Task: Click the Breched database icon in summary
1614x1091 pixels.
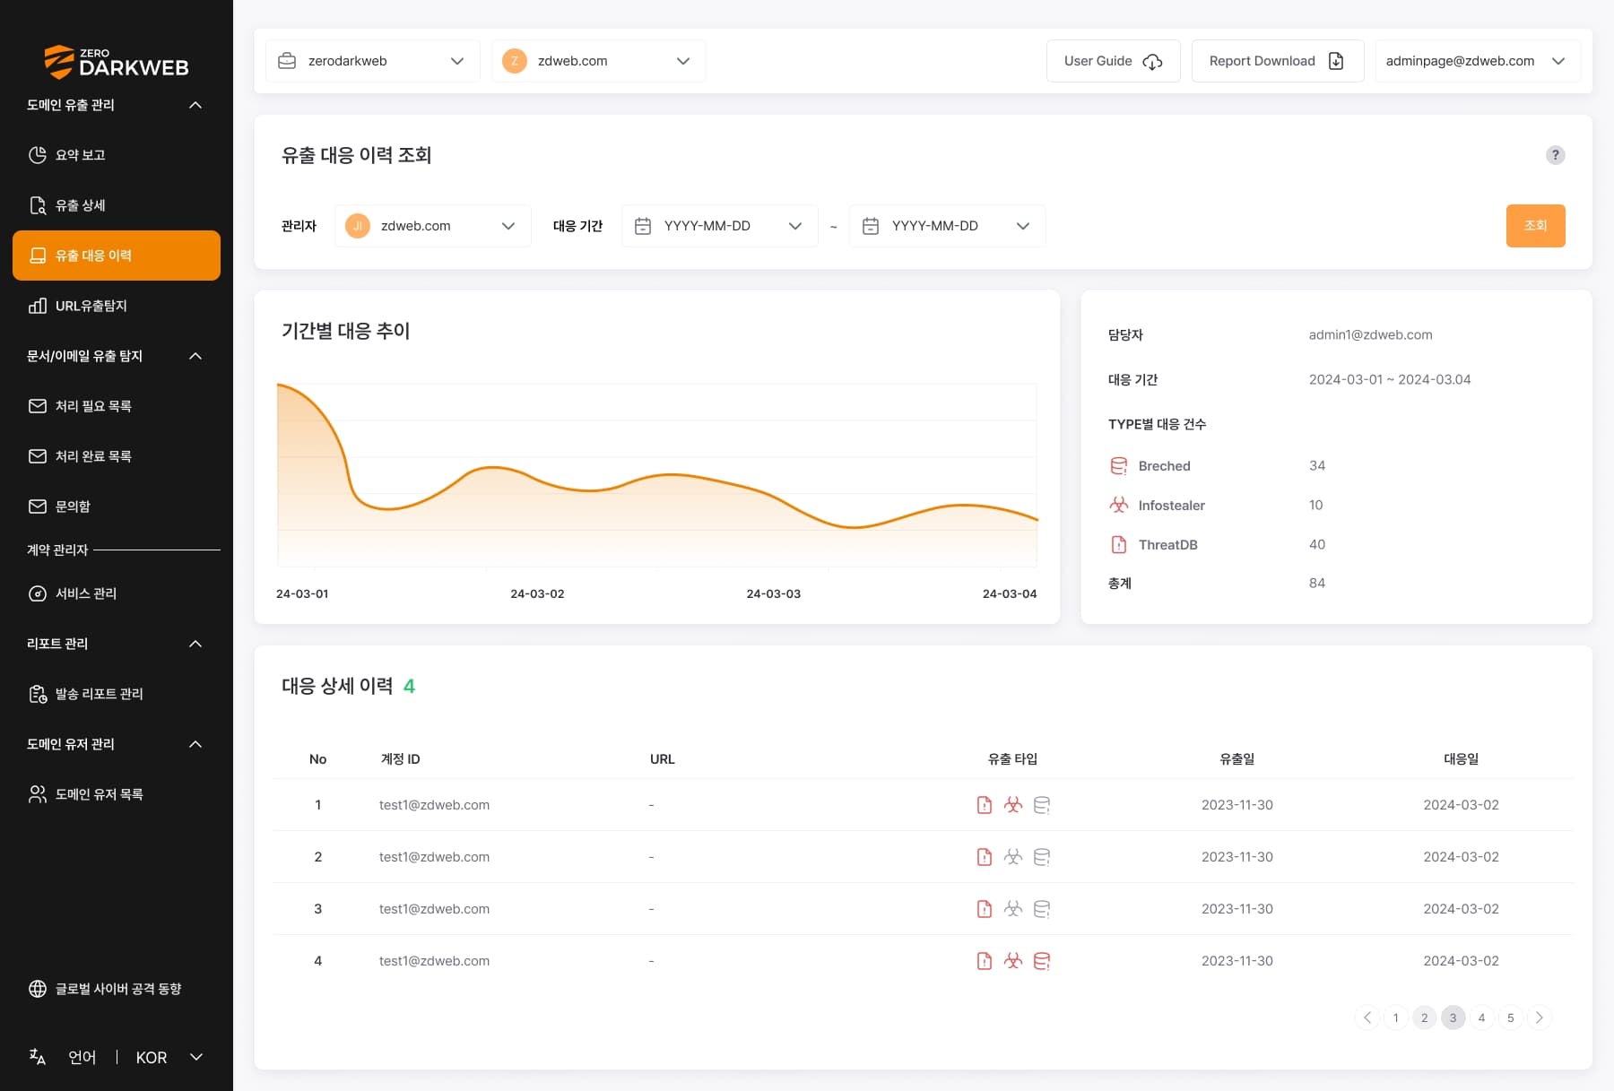Action: click(1119, 466)
